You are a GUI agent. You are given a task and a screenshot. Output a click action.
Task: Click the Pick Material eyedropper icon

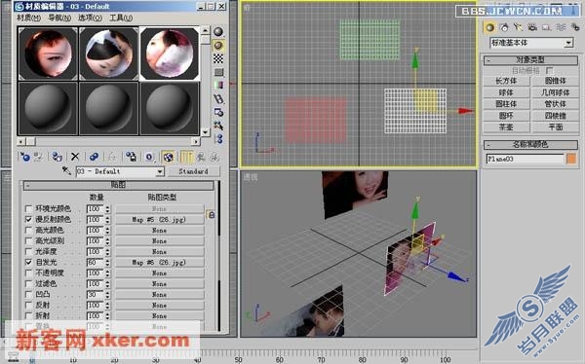coord(66,171)
